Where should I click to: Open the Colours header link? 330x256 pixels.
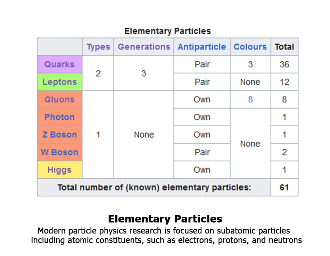[250, 47]
